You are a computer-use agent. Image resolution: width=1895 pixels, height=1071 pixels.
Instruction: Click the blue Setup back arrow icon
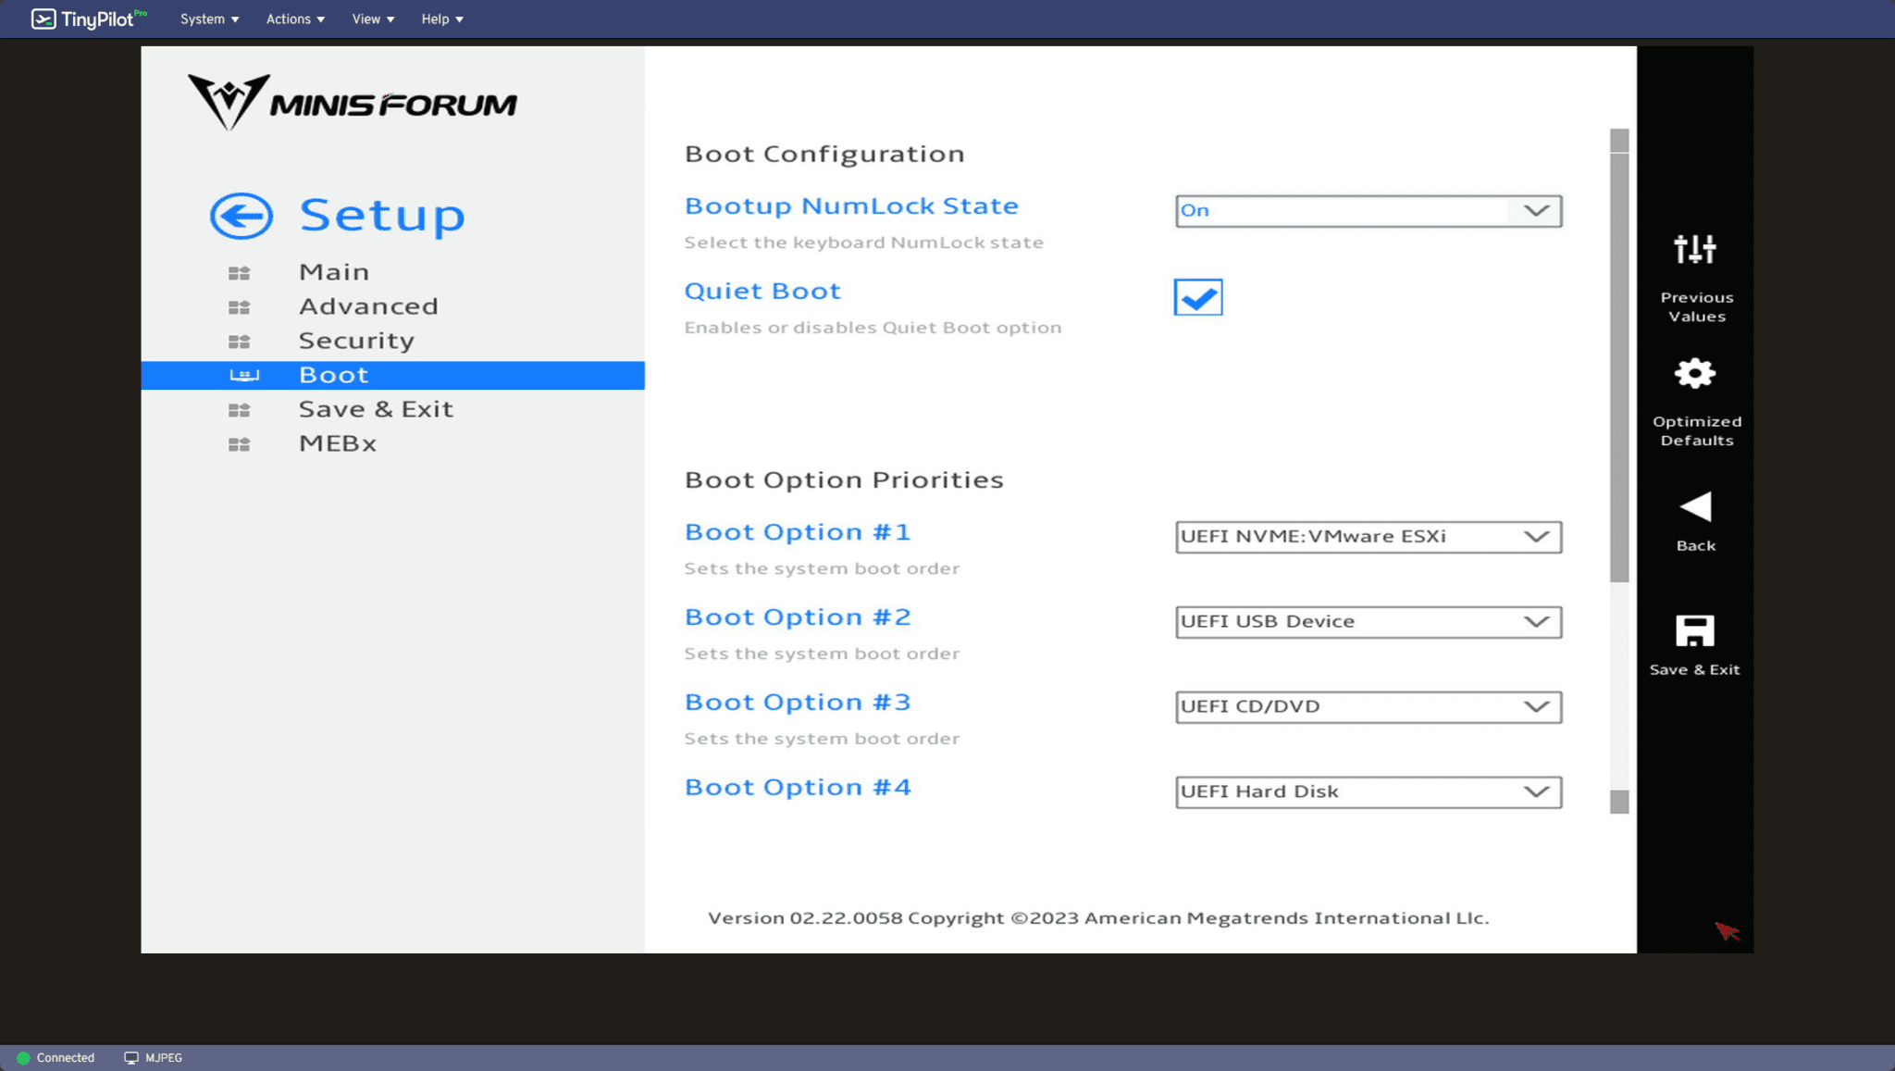[240, 215]
